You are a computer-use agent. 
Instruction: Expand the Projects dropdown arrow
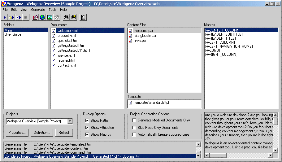(70, 121)
